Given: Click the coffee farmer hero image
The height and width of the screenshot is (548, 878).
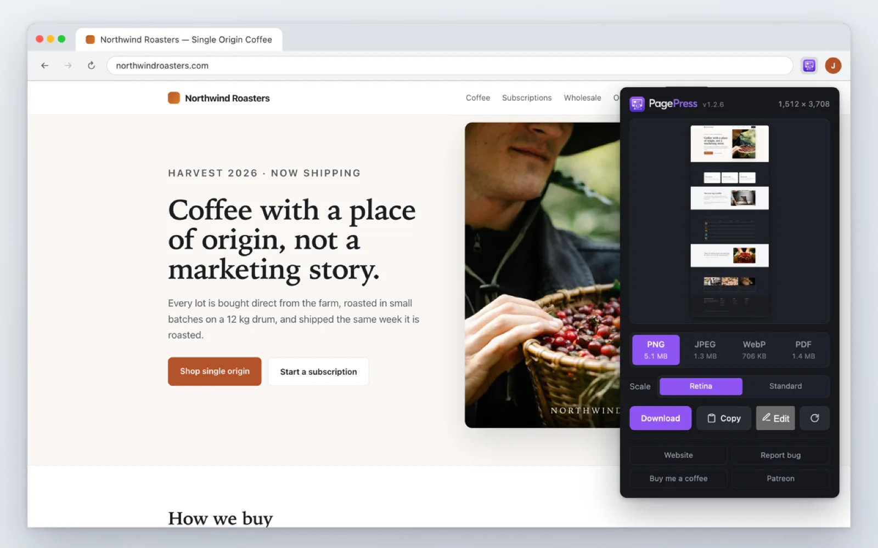Looking at the screenshot, I should pyautogui.click(x=542, y=275).
